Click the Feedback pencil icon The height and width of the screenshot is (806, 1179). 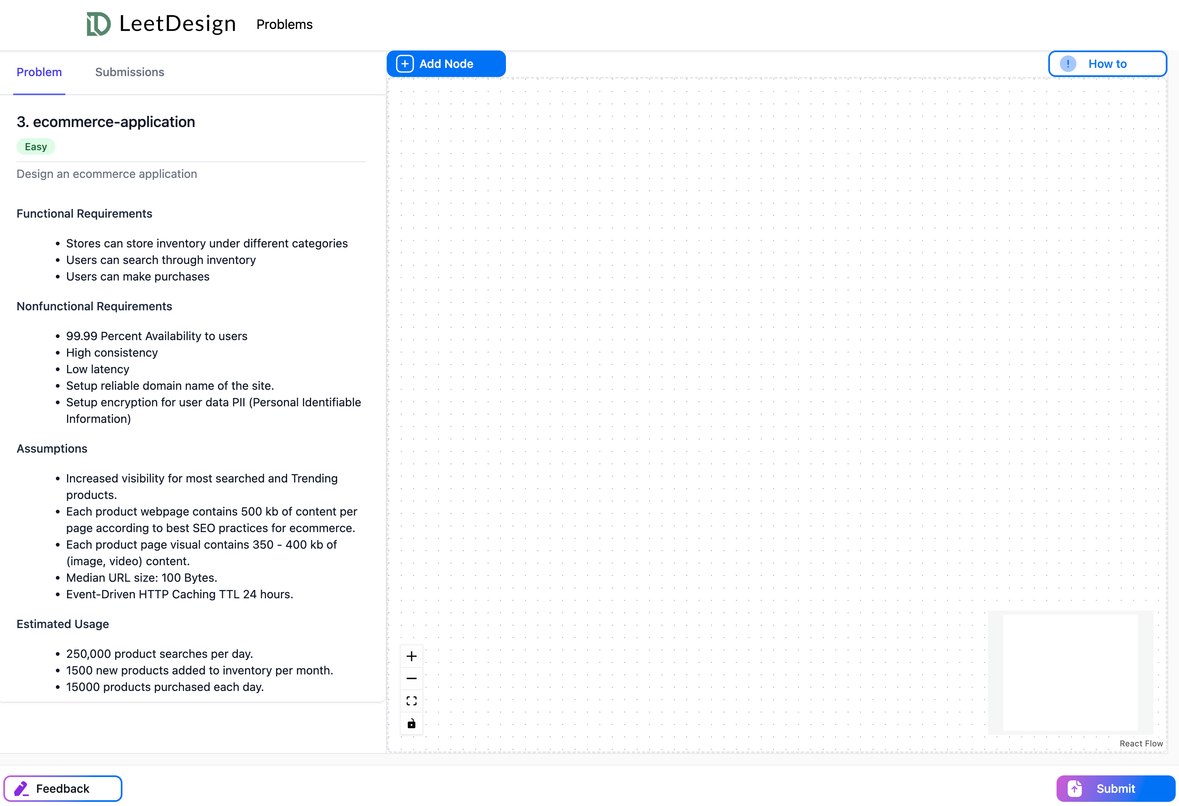21,788
